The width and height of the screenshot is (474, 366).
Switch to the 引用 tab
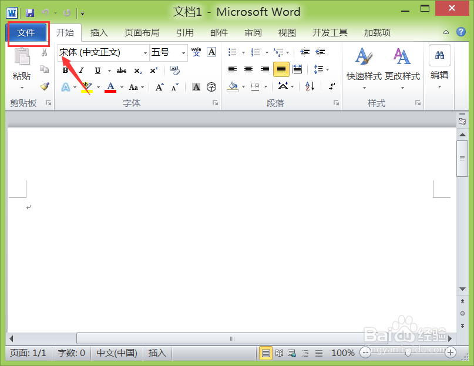[184, 32]
